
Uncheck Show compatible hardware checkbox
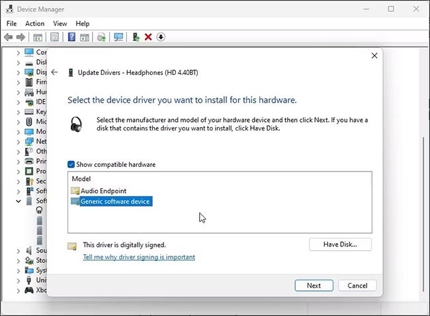click(71, 164)
